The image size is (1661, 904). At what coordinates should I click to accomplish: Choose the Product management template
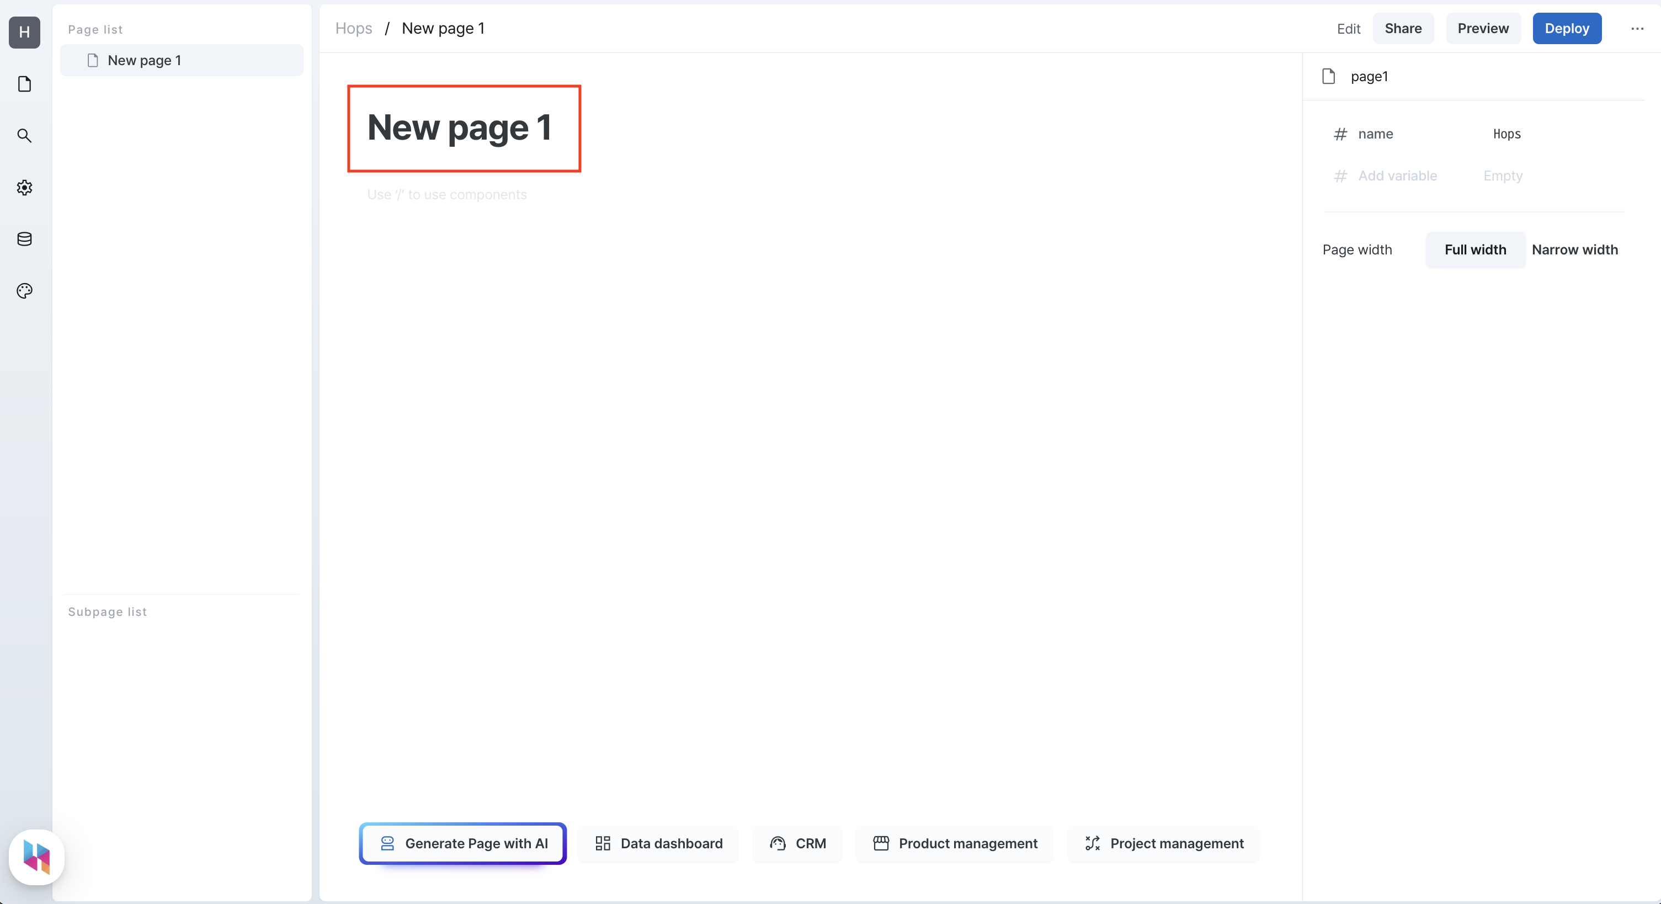point(955,843)
